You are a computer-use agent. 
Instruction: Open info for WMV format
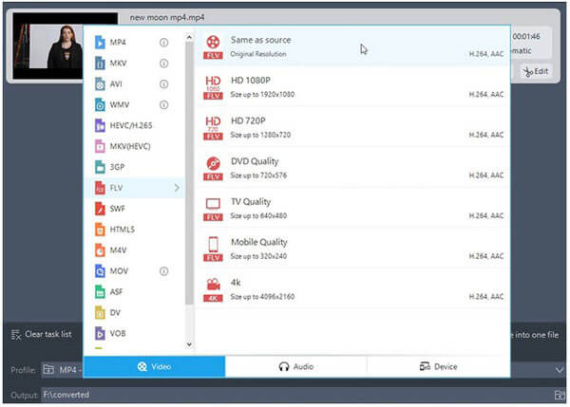click(x=164, y=105)
